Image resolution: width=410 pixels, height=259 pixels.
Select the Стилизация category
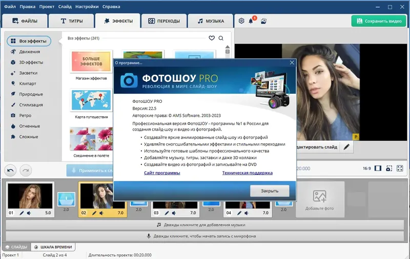(27, 105)
